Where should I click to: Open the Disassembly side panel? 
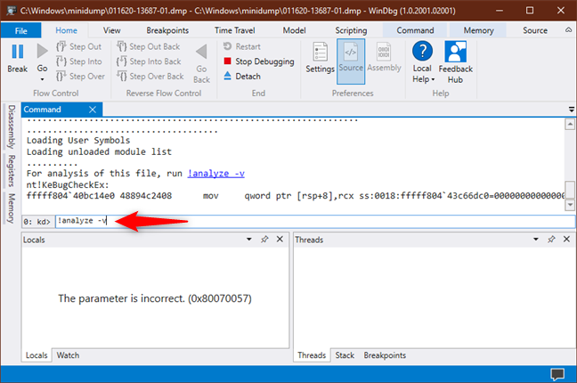[x=12, y=126]
